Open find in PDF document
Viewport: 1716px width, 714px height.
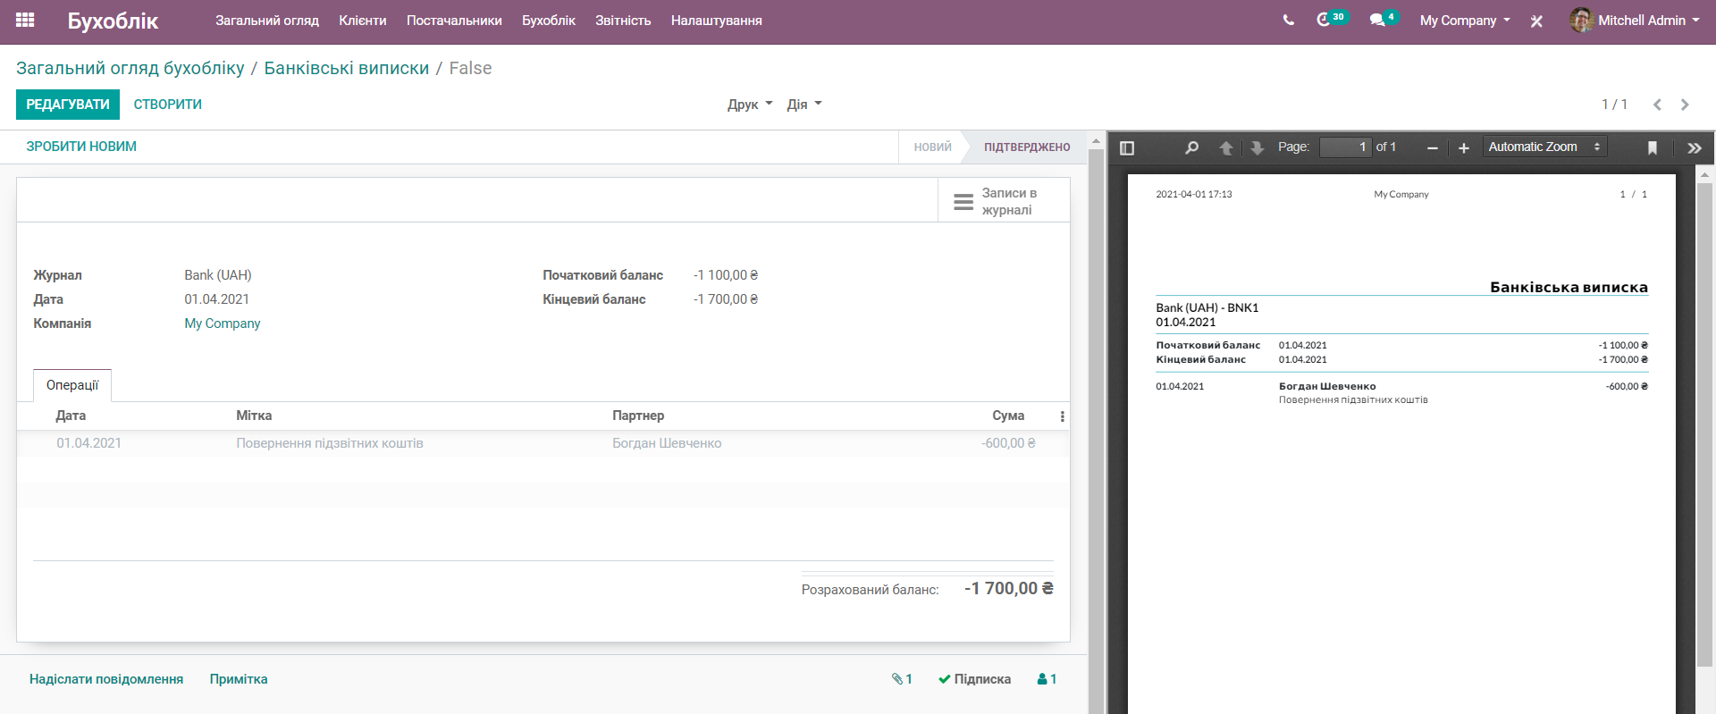tap(1191, 147)
